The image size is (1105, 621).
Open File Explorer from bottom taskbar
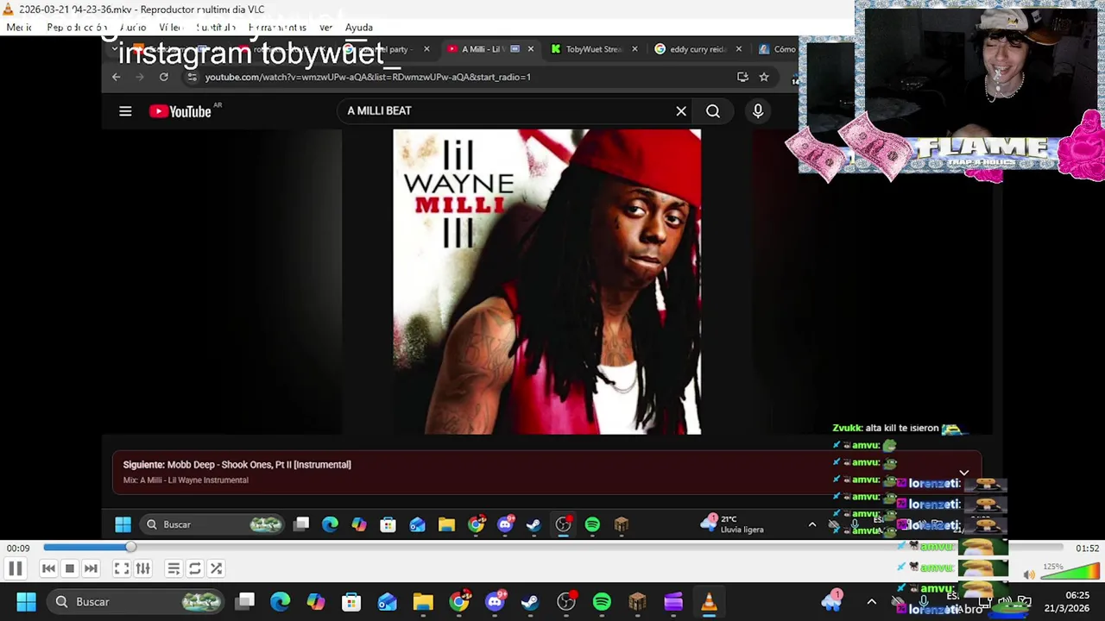coord(423,602)
